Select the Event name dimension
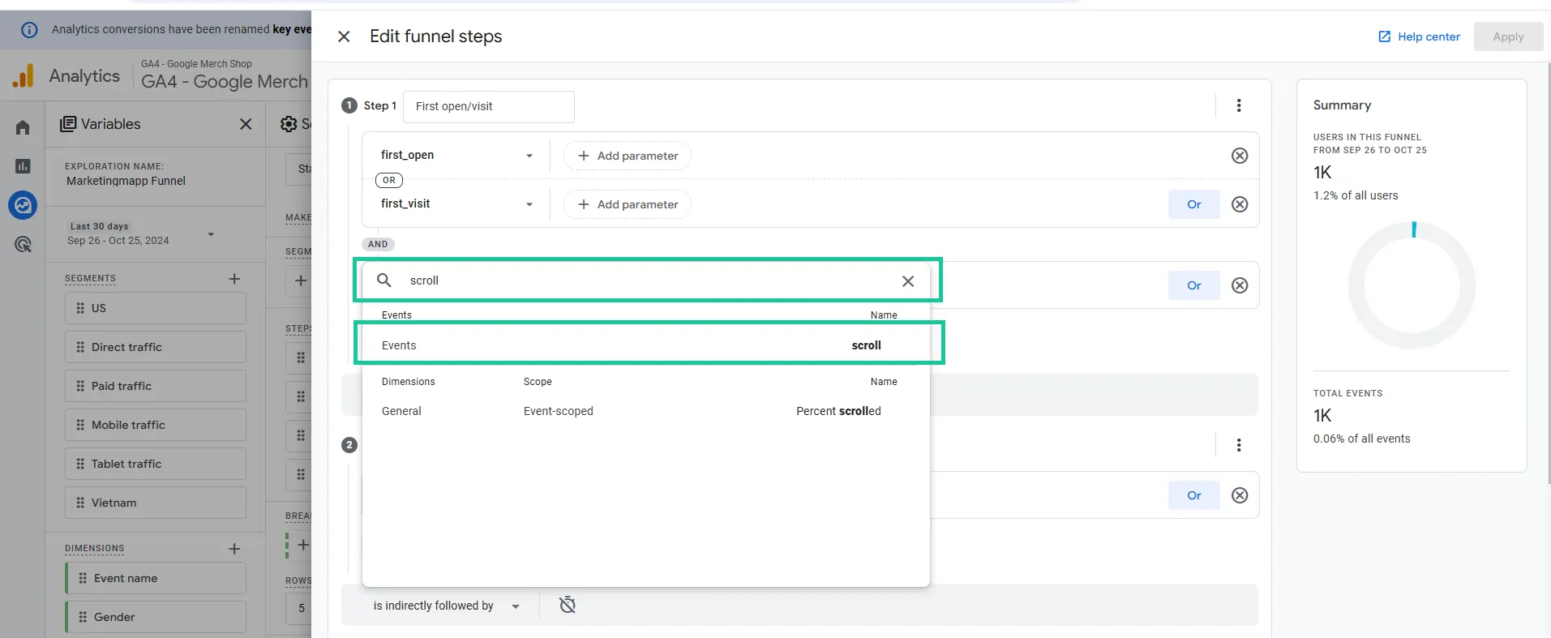The height and width of the screenshot is (638, 1551). [156, 578]
